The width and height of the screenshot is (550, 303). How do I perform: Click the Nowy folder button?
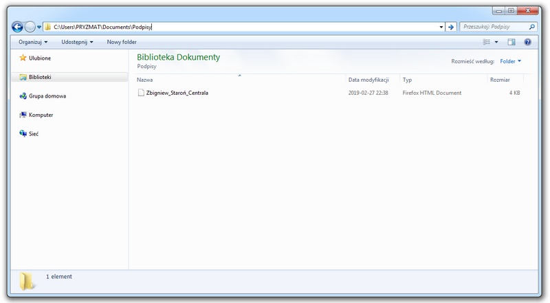pyautogui.click(x=122, y=42)
